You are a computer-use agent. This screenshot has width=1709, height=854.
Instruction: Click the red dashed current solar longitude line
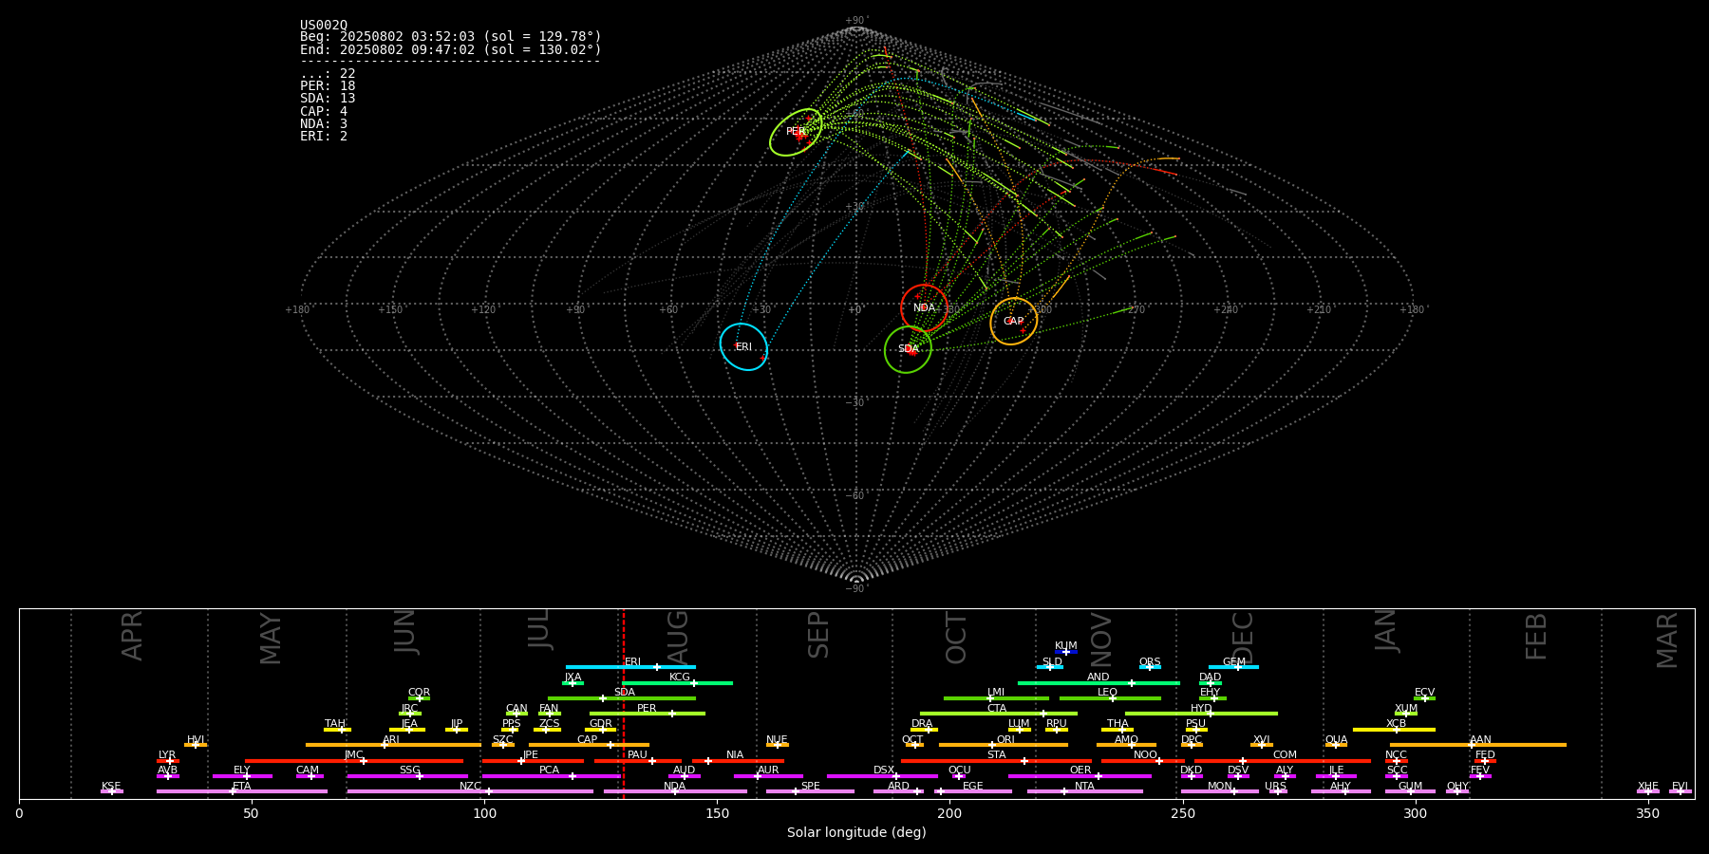tap(624, 702)
